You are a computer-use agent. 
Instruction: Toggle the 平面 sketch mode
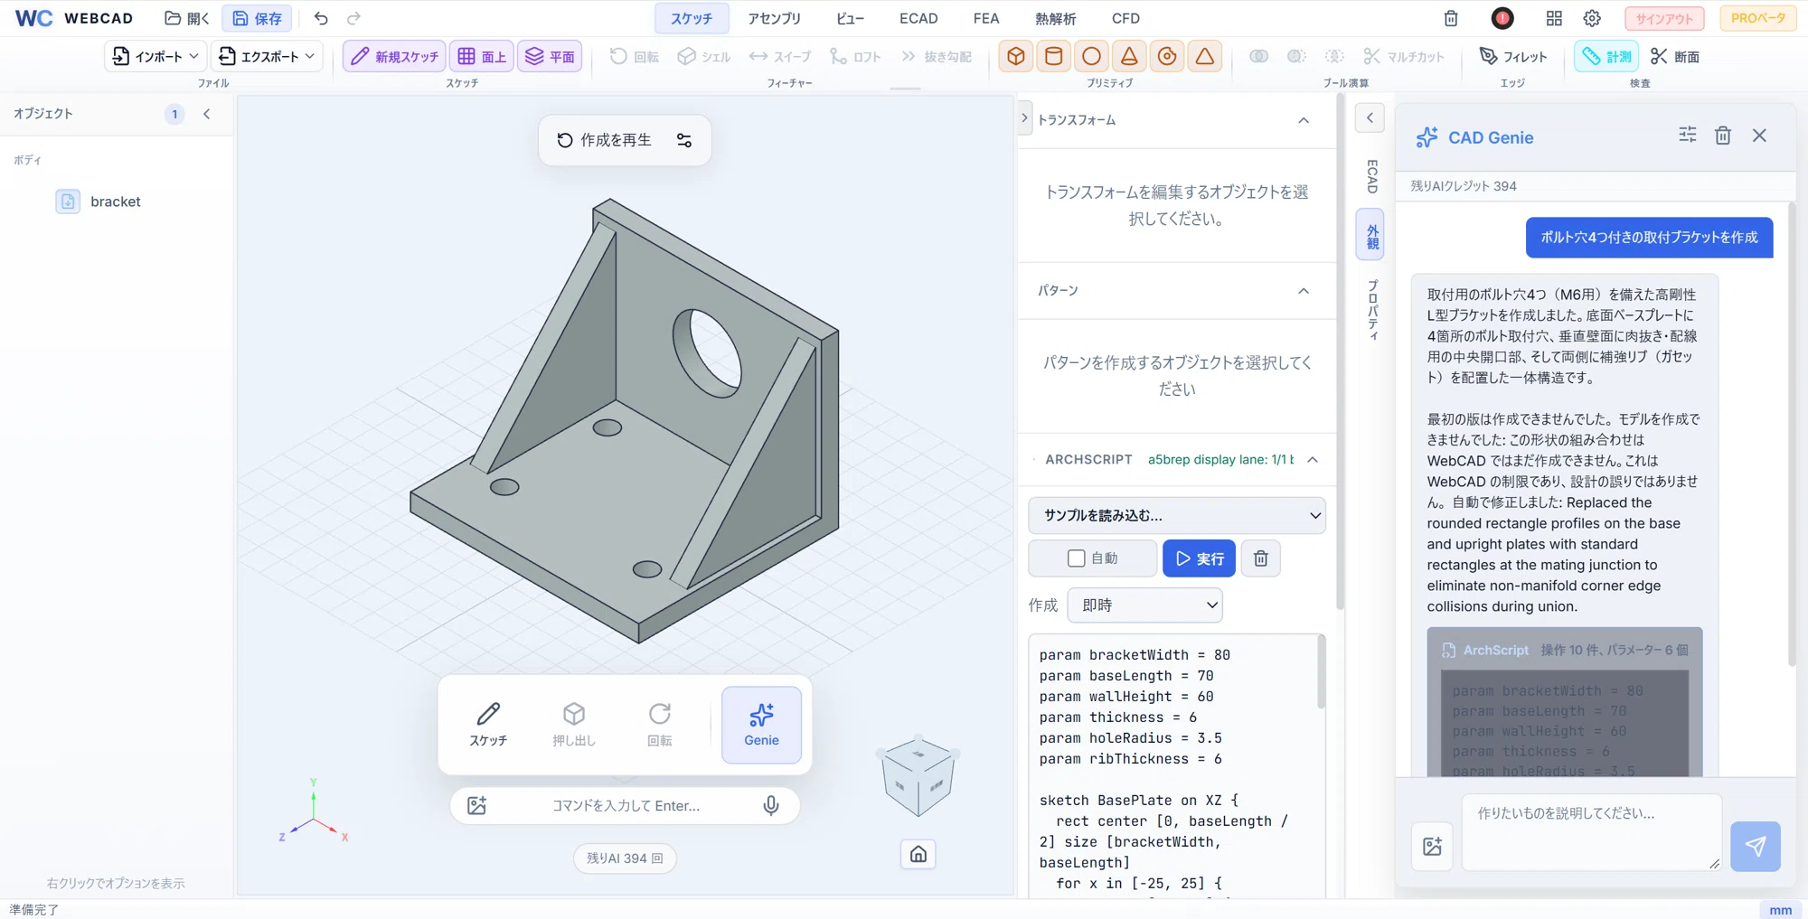coord(550,56)
